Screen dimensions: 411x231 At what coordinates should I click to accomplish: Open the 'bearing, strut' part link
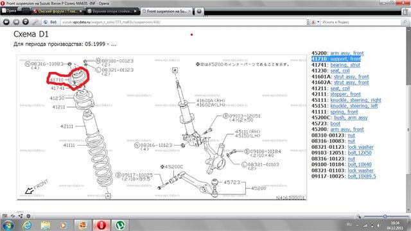[x=345, y=65]
